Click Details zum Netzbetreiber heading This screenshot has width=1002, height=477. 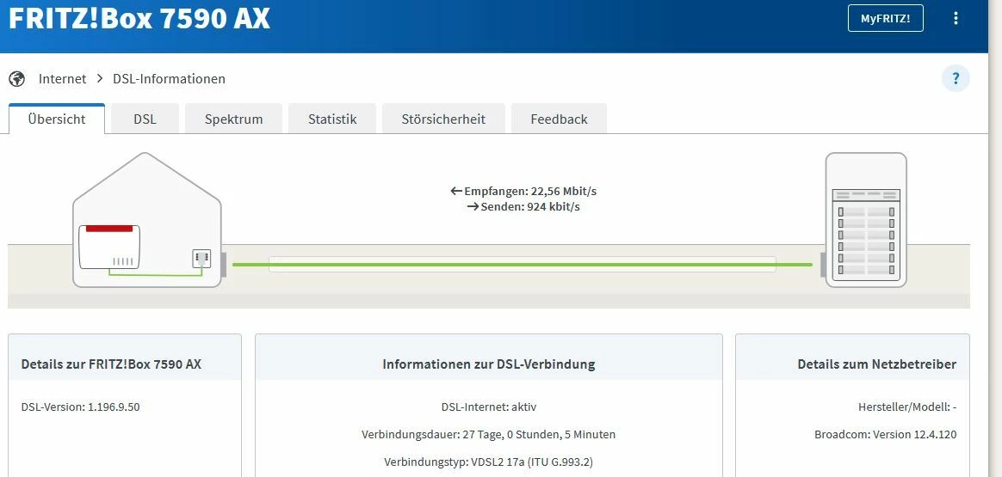(876, 364)
